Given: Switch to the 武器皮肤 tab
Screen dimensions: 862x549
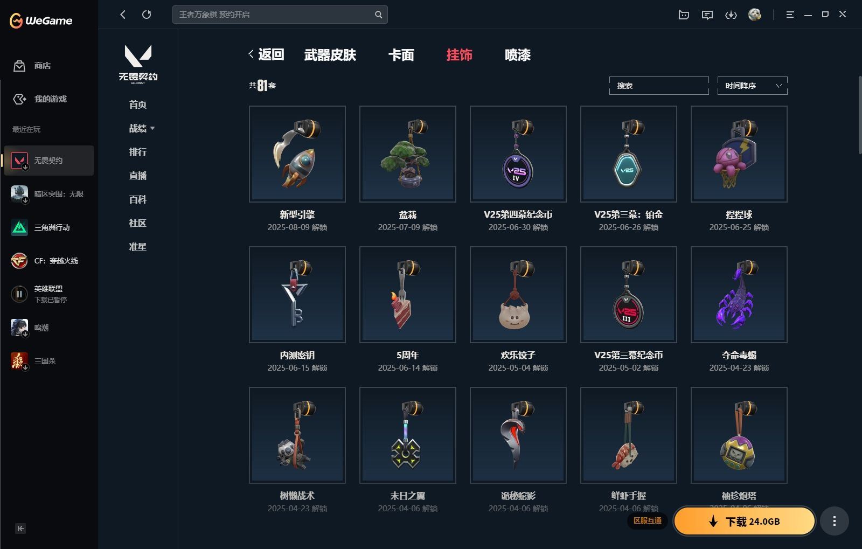Looking at the screenshot, I should (x=330, y=55).
